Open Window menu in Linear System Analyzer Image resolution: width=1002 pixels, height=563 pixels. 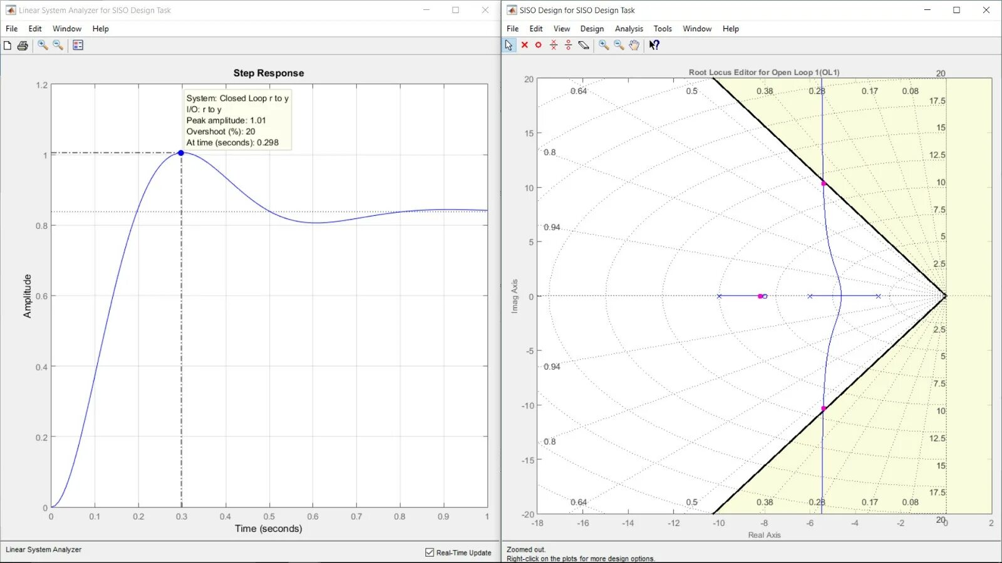tap(67, 29)
